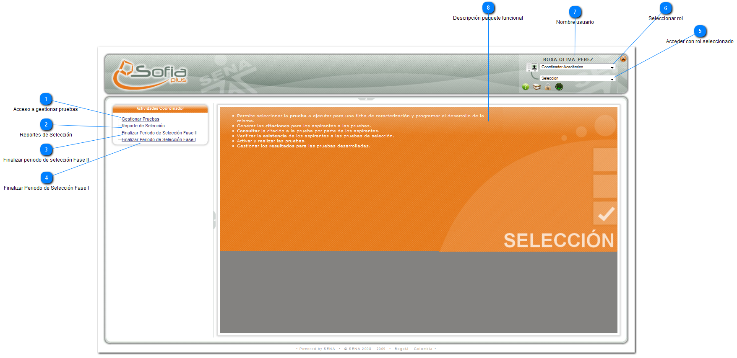Image resolution: width=737 pixels, height=358 pixels.
Task: Open Reporte de Selección link
Action: tap(143, 126)
